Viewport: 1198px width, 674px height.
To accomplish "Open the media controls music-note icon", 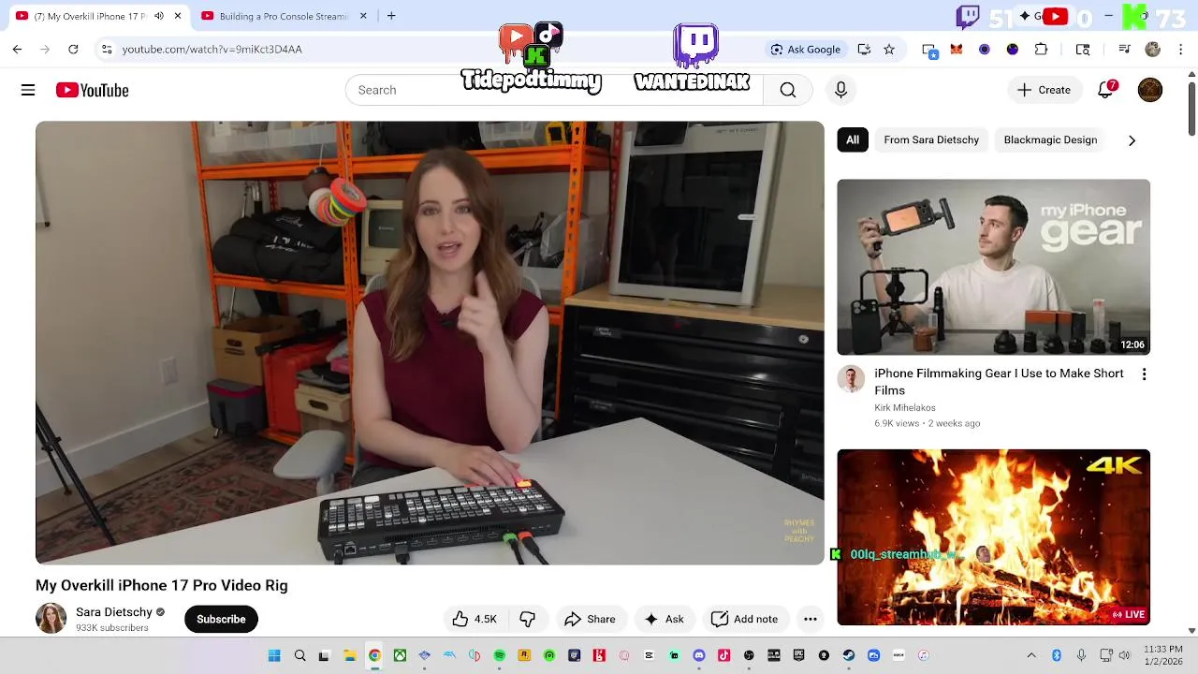I will [1124, 49].
